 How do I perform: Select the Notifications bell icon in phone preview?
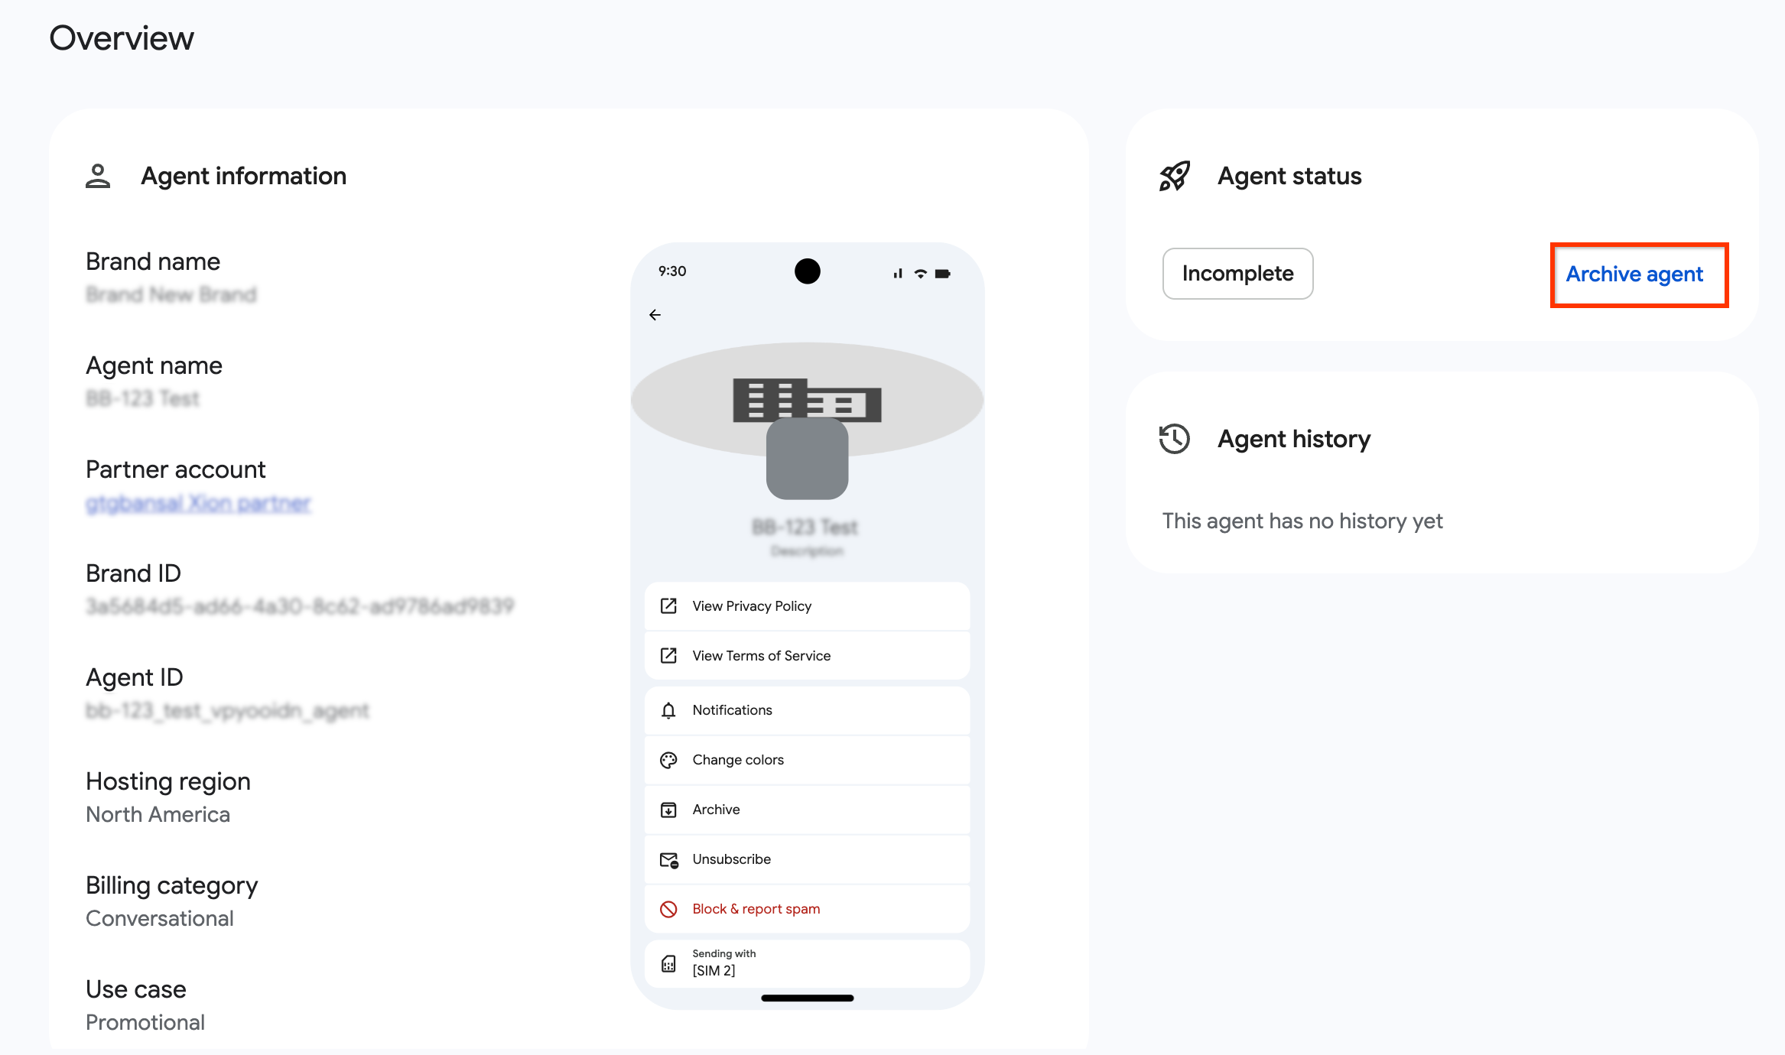point(668,709)
